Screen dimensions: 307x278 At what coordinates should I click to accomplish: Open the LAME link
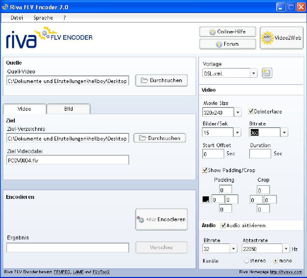(x=78, y=272)
